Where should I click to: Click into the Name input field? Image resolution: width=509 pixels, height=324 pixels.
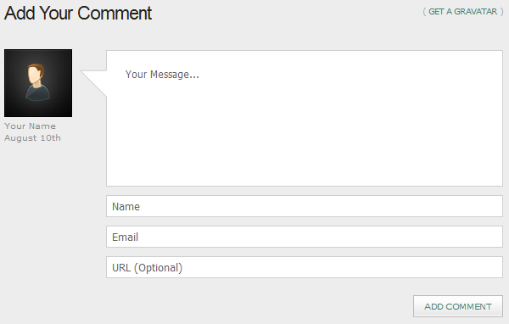pyautogui.click(x=305, y=206)
